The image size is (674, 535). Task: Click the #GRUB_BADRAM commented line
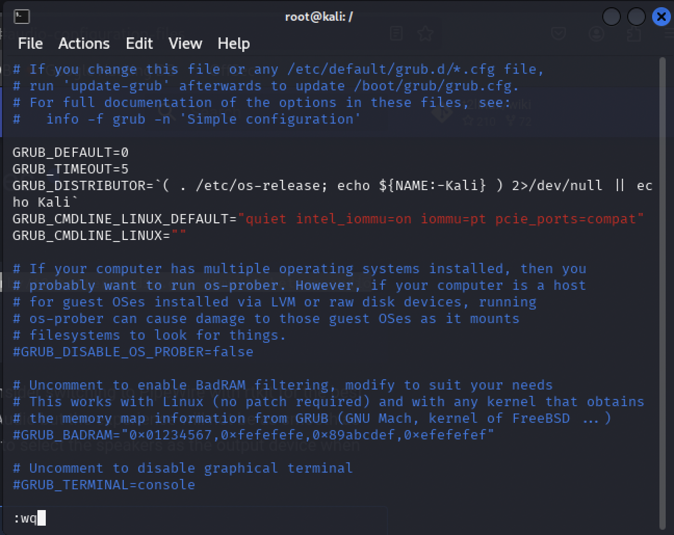(x=253, y=435)
